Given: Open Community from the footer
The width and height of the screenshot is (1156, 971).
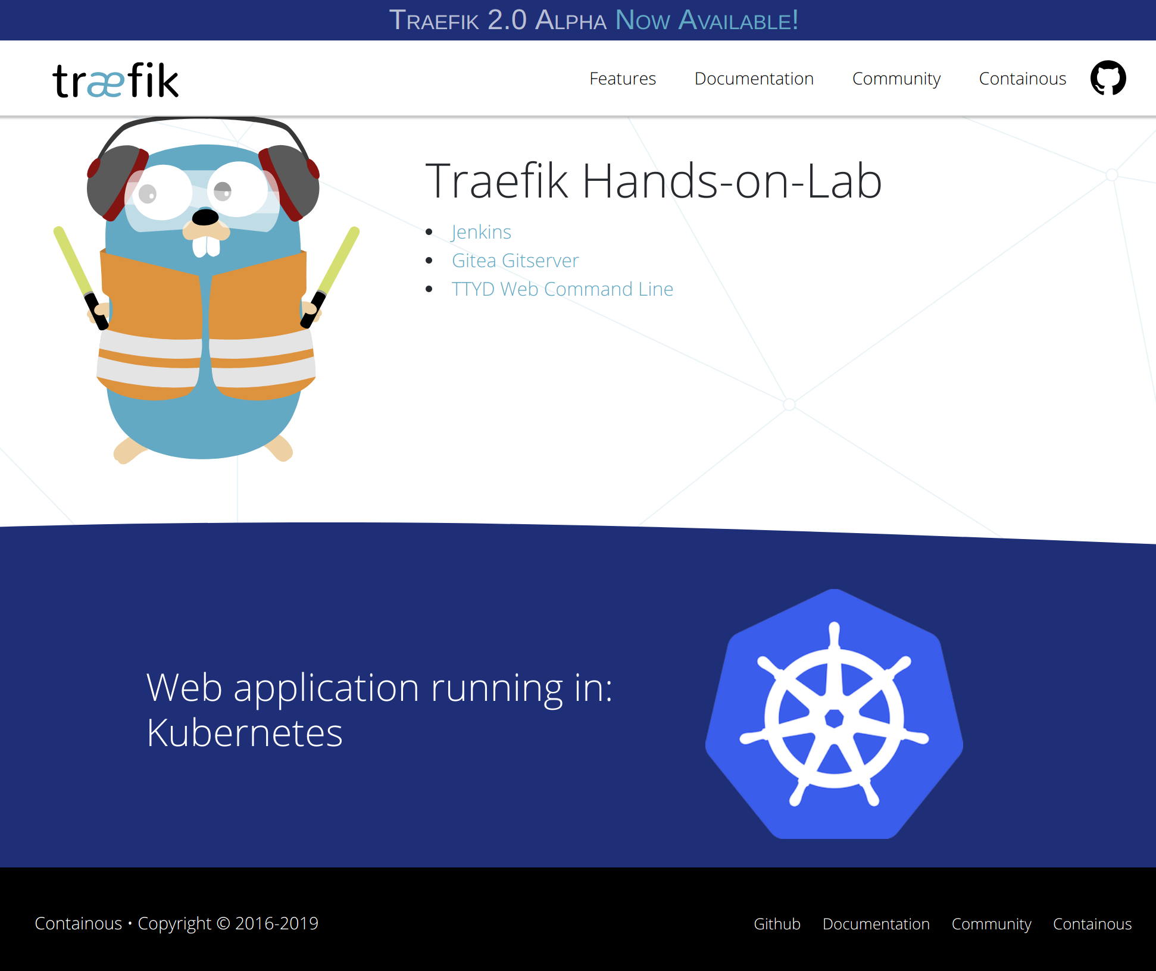Looking at the screenshot, I should tap(992, 924).
